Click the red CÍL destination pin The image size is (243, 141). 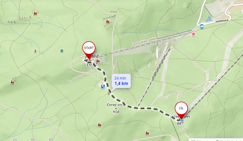tap(181, 110)
